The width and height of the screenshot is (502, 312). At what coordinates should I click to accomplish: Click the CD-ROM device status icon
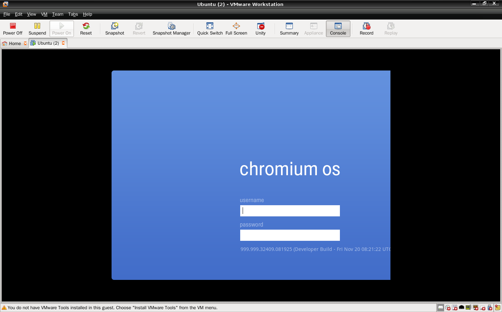(448, 307)
